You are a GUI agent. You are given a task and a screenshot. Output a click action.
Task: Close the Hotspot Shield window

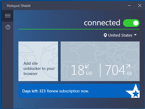coord(140,6)
